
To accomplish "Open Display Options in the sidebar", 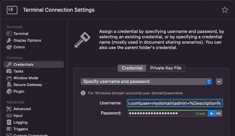I will [27, 40].
